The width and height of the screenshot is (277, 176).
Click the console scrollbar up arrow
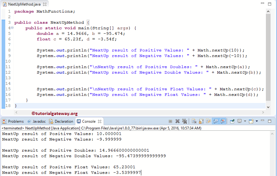pos(272,134)
